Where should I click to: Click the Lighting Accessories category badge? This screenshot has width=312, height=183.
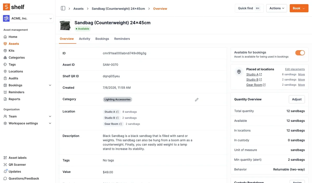pos(118,99)
